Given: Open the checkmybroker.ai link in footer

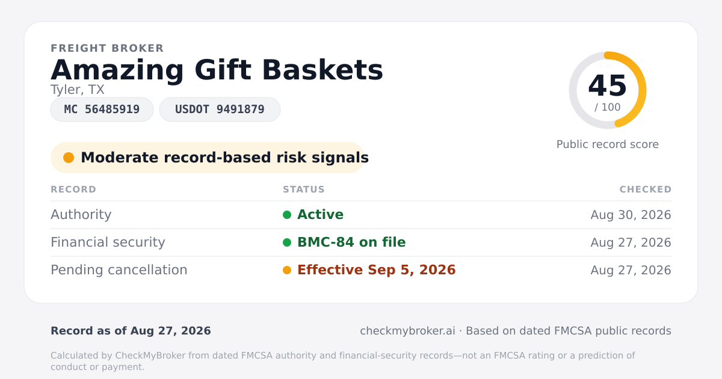Looking at the screenshot, I should pos(407,331).
